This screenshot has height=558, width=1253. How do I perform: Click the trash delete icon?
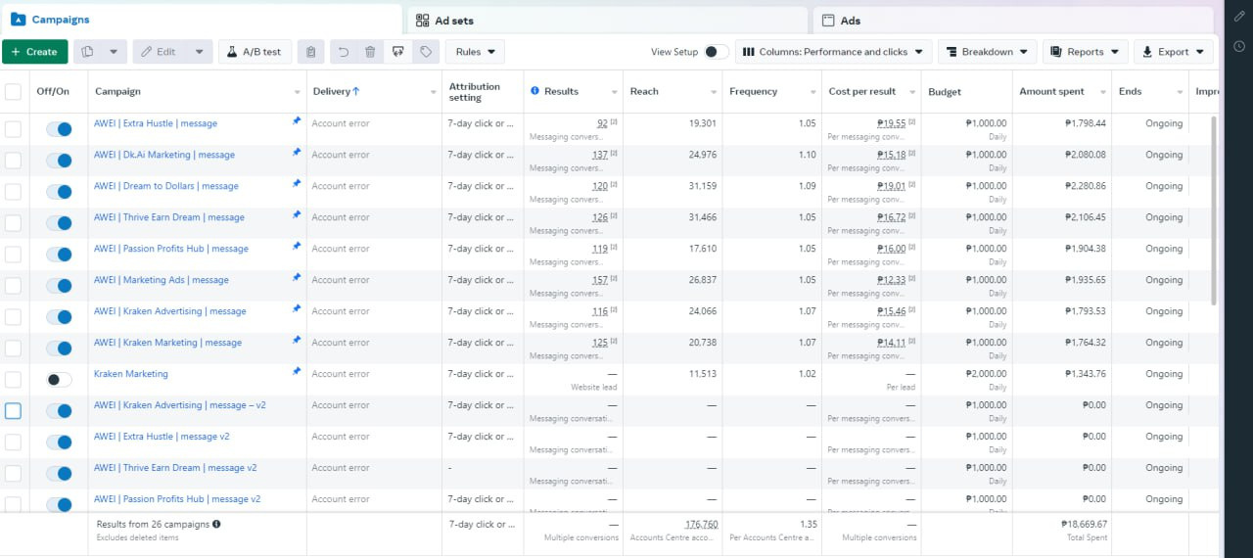[370, 52]
